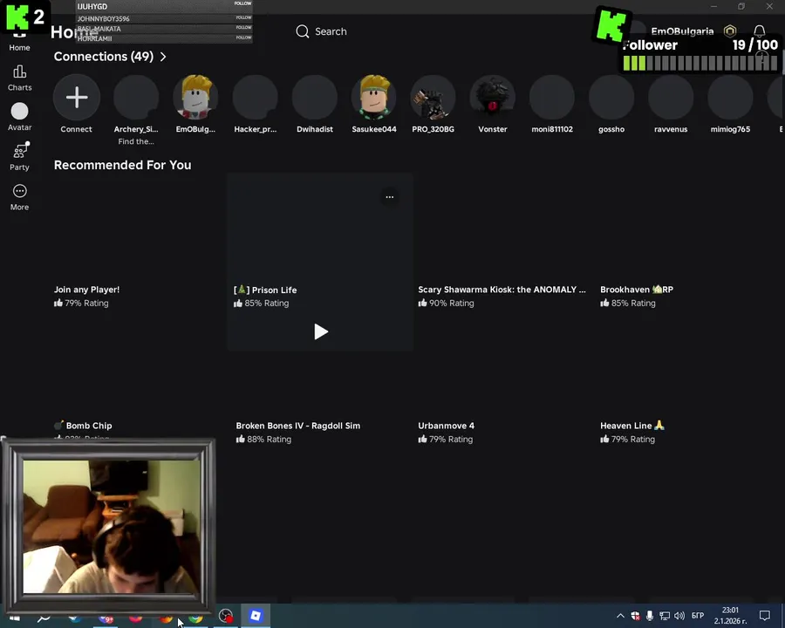Open the Prison Life three-dot menu
This screenshot has width=785, height=628.
coord(390,197)
